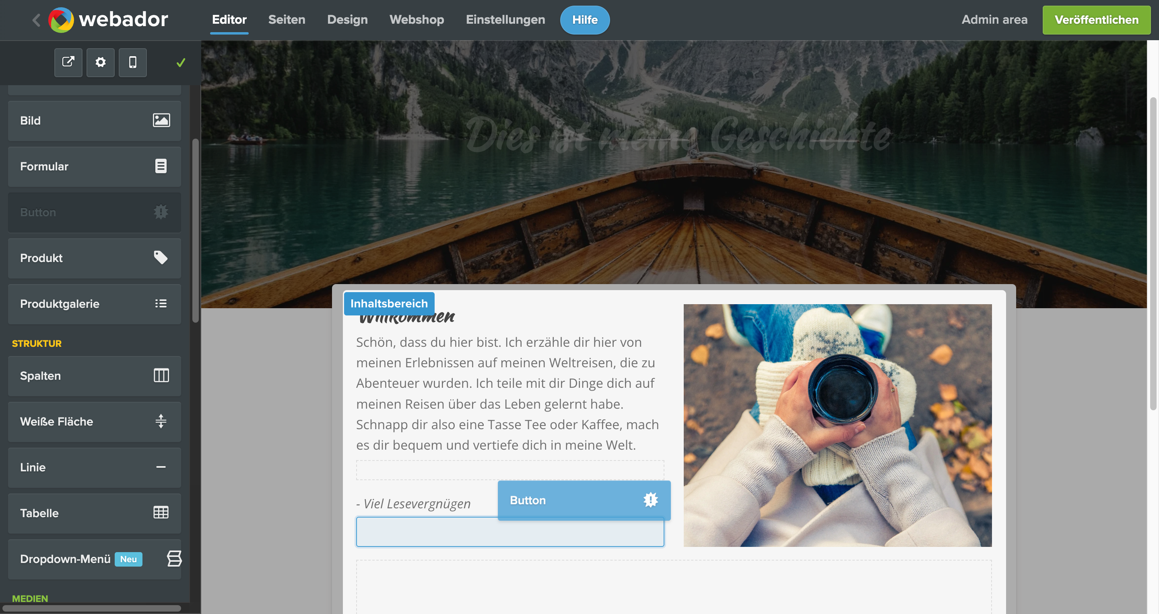The image size is (1159, 614).
Task: Choose the Weiße Fläche element label
Action: tap(56, 421)
